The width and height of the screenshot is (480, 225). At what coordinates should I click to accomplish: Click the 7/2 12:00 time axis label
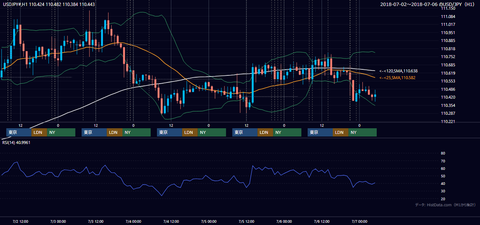click(20, 221)
